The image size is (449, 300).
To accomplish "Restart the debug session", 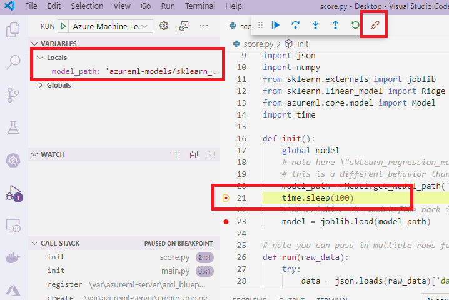I will pos(355,26).
